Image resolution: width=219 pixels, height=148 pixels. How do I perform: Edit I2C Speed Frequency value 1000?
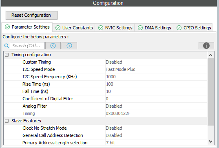[x=111, y=77]
